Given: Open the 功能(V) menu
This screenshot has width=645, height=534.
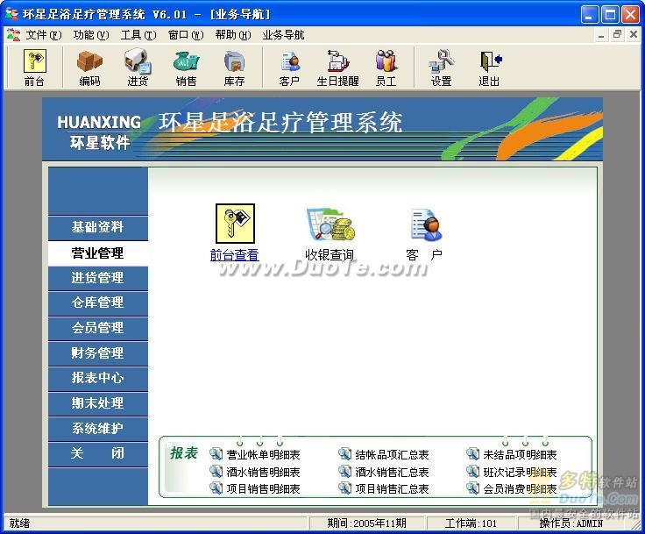Looking at the screenshot, I should point(91,35).
